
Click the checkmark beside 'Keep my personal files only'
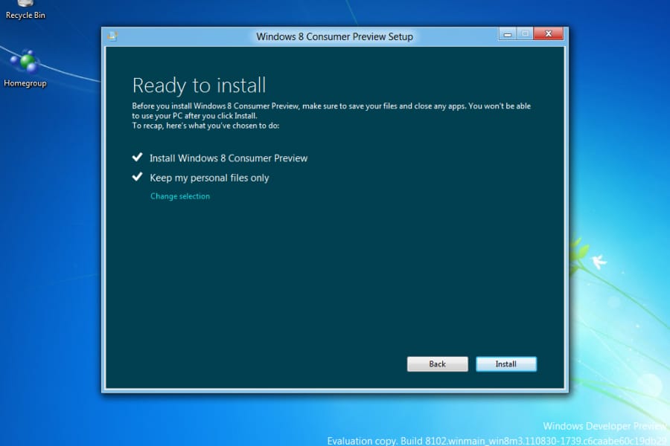point(137,176)
